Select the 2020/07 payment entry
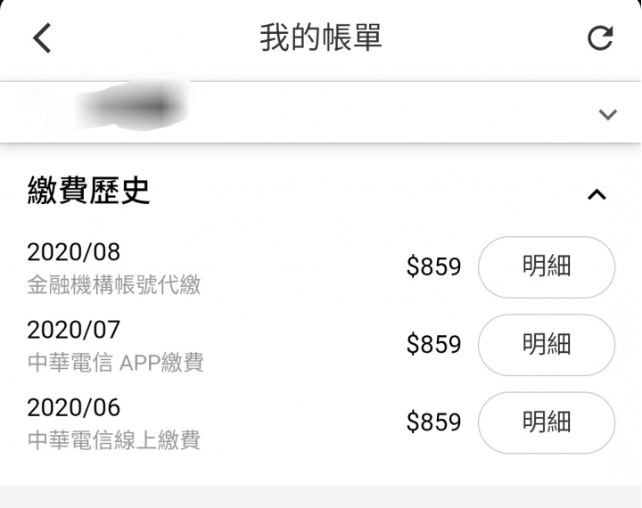The image size is (642, 508). (321, 345)
